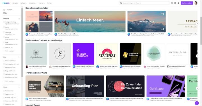Click creator badge under Braun Pitch Deck Präsentation
Viewport: 202px width, 106px height.
[x=27, y=99]
